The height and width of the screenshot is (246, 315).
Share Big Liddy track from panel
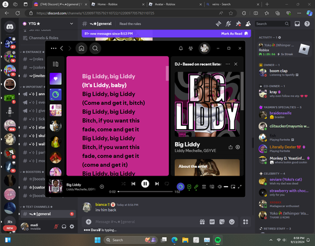point(231,147)
